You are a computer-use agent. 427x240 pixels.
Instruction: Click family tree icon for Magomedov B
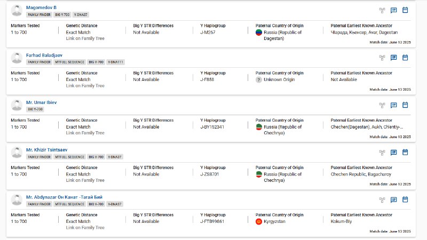click(x=382, y=10)
